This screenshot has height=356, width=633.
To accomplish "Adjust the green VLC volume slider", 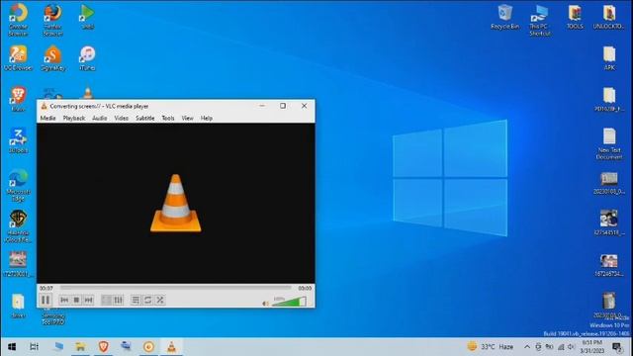I will click(x=289, y=302).
